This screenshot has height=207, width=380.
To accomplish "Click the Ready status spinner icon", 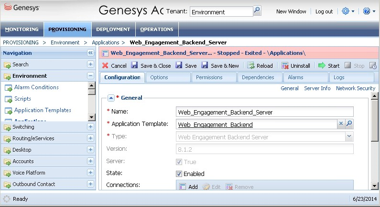I will click(x=7, y=199).
